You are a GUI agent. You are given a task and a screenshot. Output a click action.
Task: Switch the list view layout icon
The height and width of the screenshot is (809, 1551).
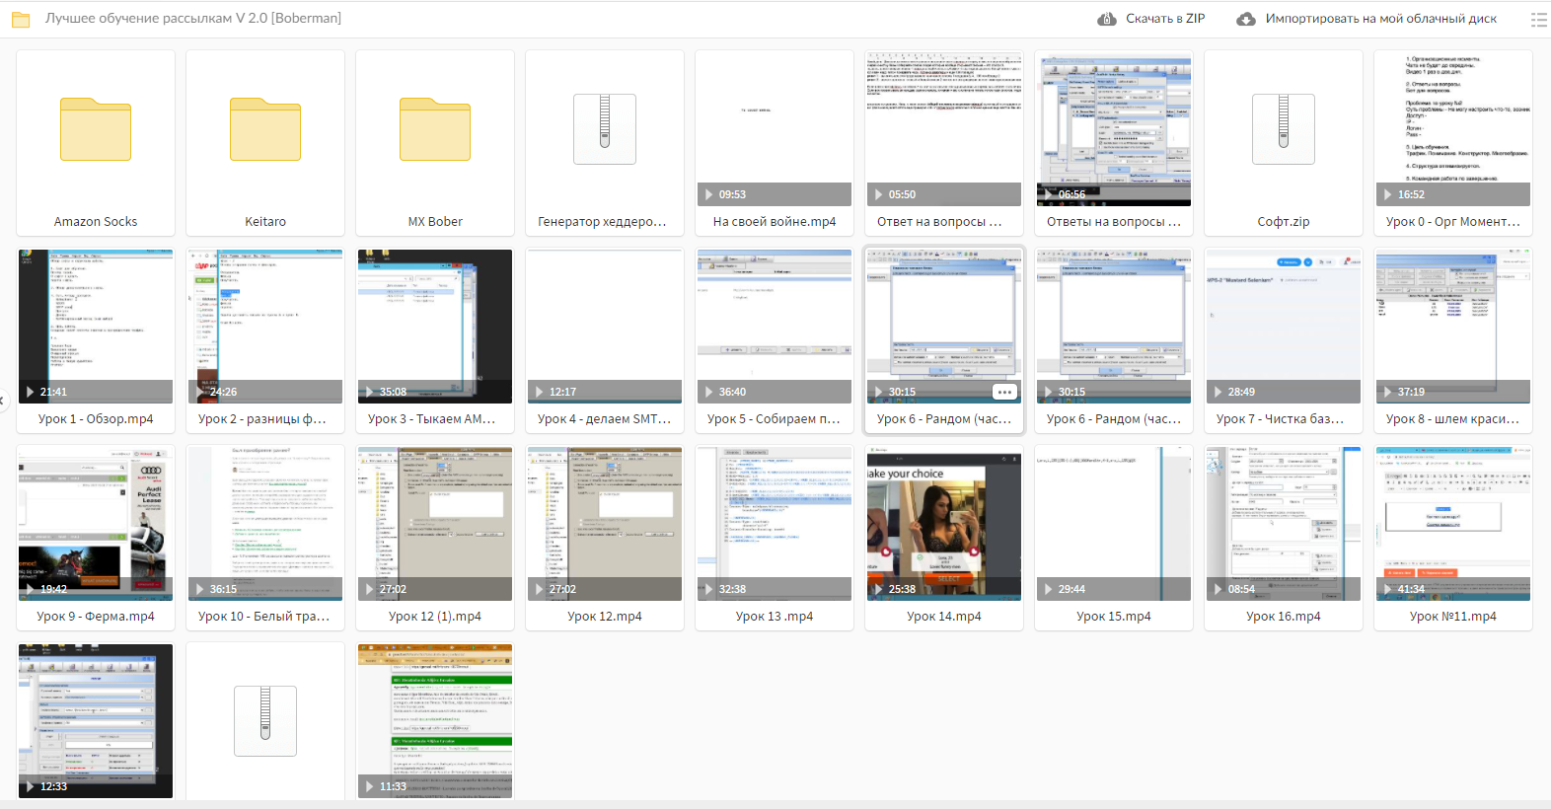(x=1538, y=19)
